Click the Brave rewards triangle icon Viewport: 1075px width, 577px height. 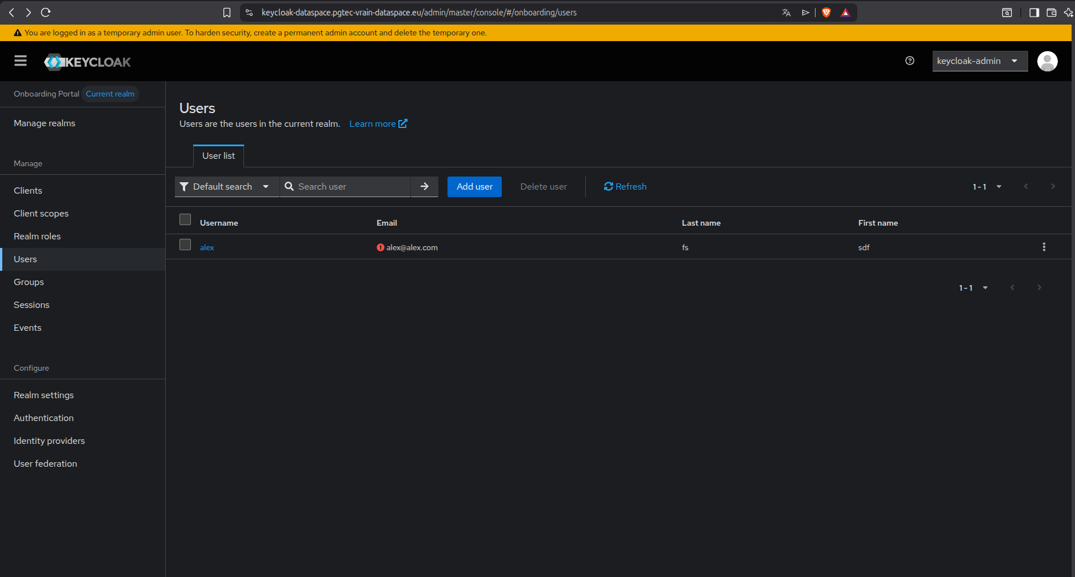click(845, 13)
